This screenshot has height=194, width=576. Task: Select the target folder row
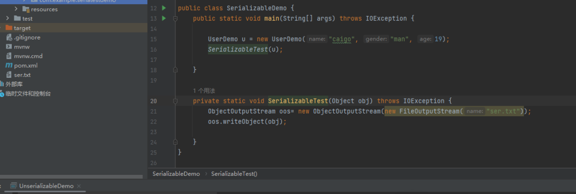[x=74, y=28]
